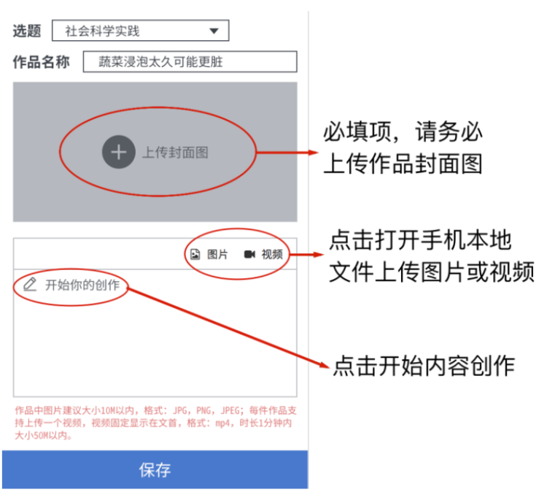Click the 点击开始内容创作 annotation text
547x495 pixels.
pos(424,366)
